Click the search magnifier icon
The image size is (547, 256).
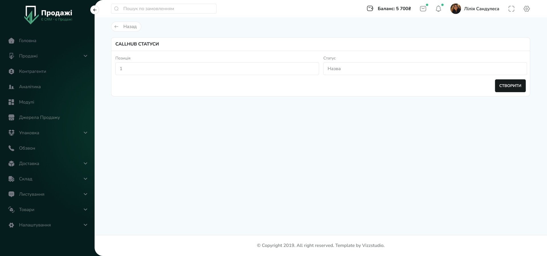(x=117, y=9)
